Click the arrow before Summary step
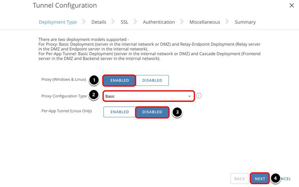 point(227,22)
